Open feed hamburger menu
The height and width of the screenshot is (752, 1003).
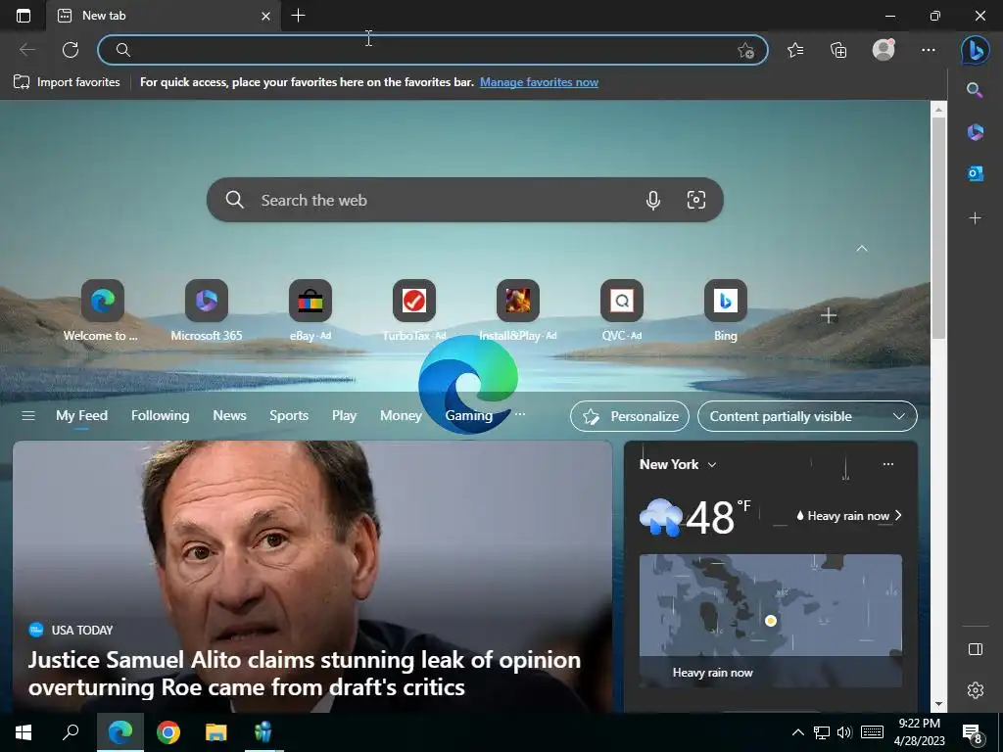pyautogui.click(x=28, y=415)
